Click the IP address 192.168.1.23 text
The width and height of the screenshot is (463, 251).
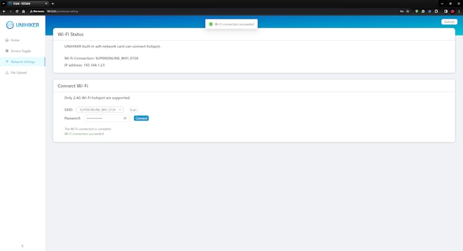84,65
